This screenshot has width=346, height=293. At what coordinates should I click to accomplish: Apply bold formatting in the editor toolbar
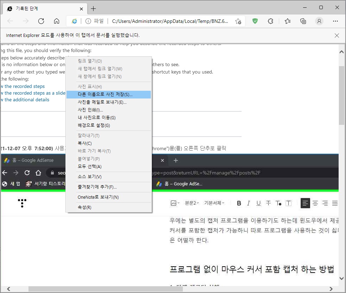point(239,203)
